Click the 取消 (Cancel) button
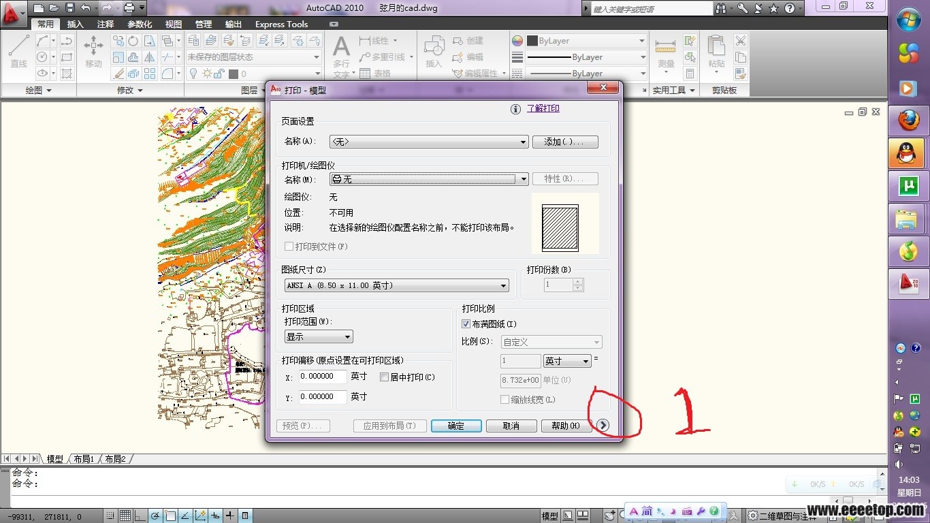The image size is (930, 523). click(511, 426)
